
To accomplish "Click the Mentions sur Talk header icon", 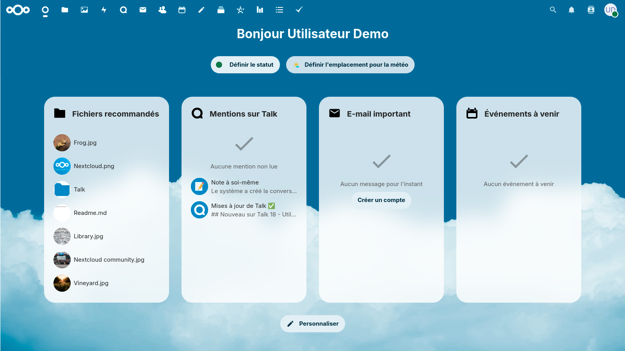I will pos(197,113).
